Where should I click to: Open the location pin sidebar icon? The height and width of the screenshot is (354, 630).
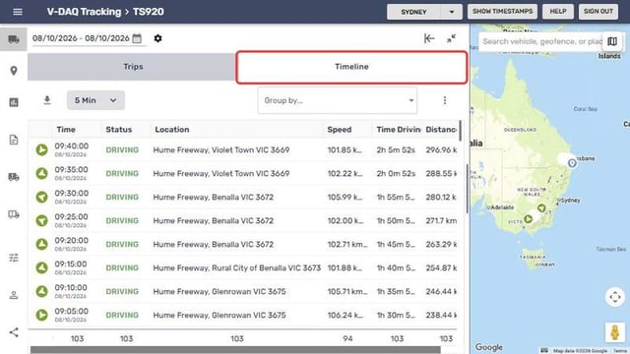click(x=14, y=71)
